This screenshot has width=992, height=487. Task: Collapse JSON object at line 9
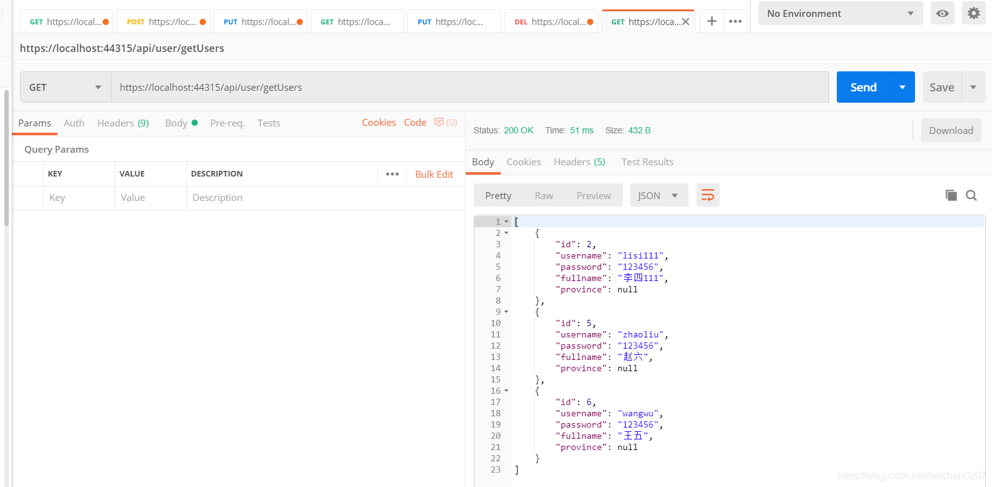pyautogui.click(x=506, y=312)
